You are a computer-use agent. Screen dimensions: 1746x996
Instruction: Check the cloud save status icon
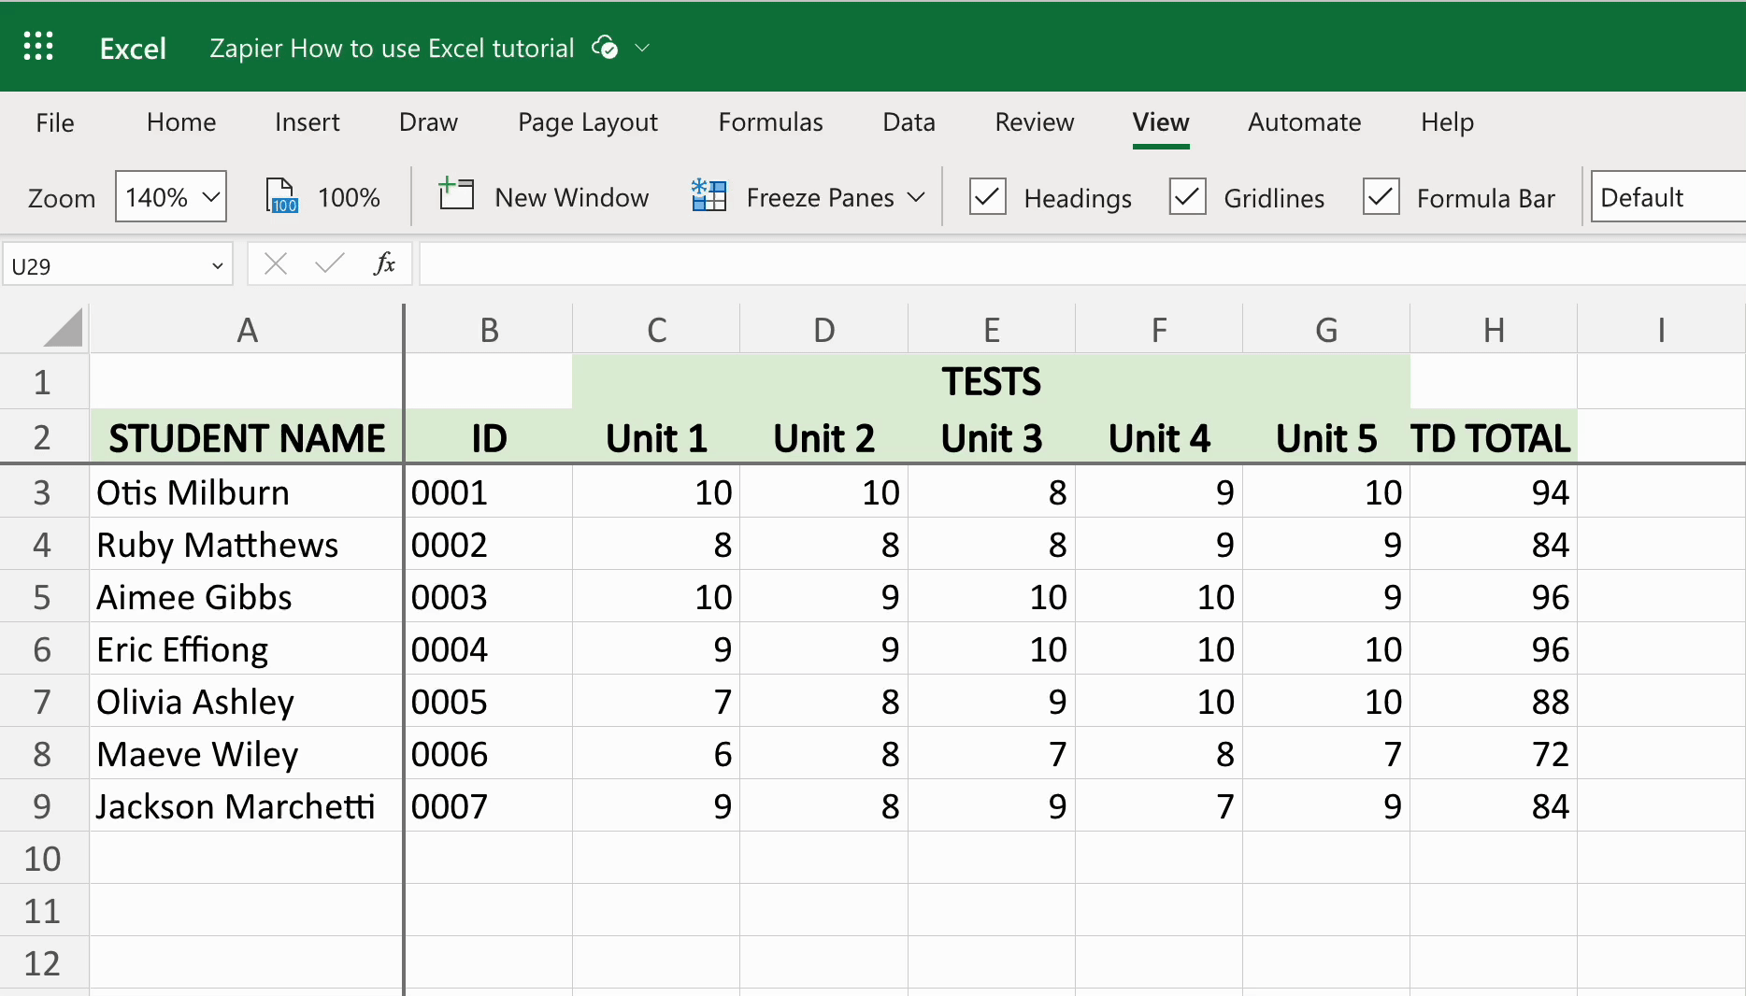click(604, 48)
